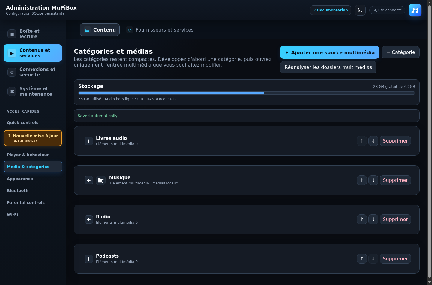Expand the Livres audio category
Viewport: 432px width, 285px height.
click(89, 141)
